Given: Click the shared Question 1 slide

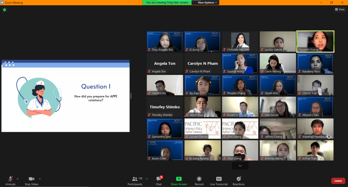Looking at the screenshot, I should [65, 96].
